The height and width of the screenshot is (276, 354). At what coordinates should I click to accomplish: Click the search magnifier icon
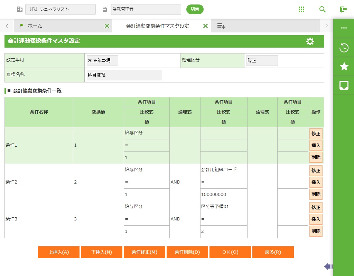coord(322,9)
